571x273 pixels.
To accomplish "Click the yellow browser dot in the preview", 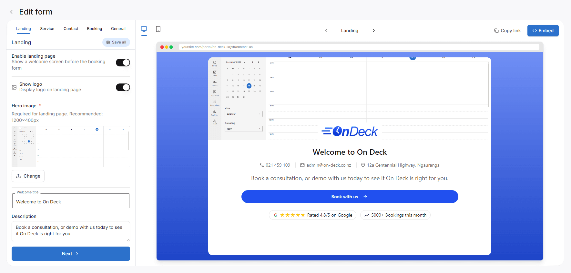I will [x=167, y=47].
